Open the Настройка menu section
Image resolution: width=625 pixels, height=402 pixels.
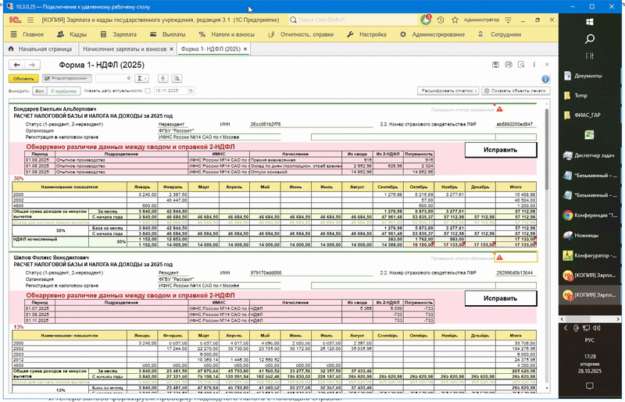366,34
